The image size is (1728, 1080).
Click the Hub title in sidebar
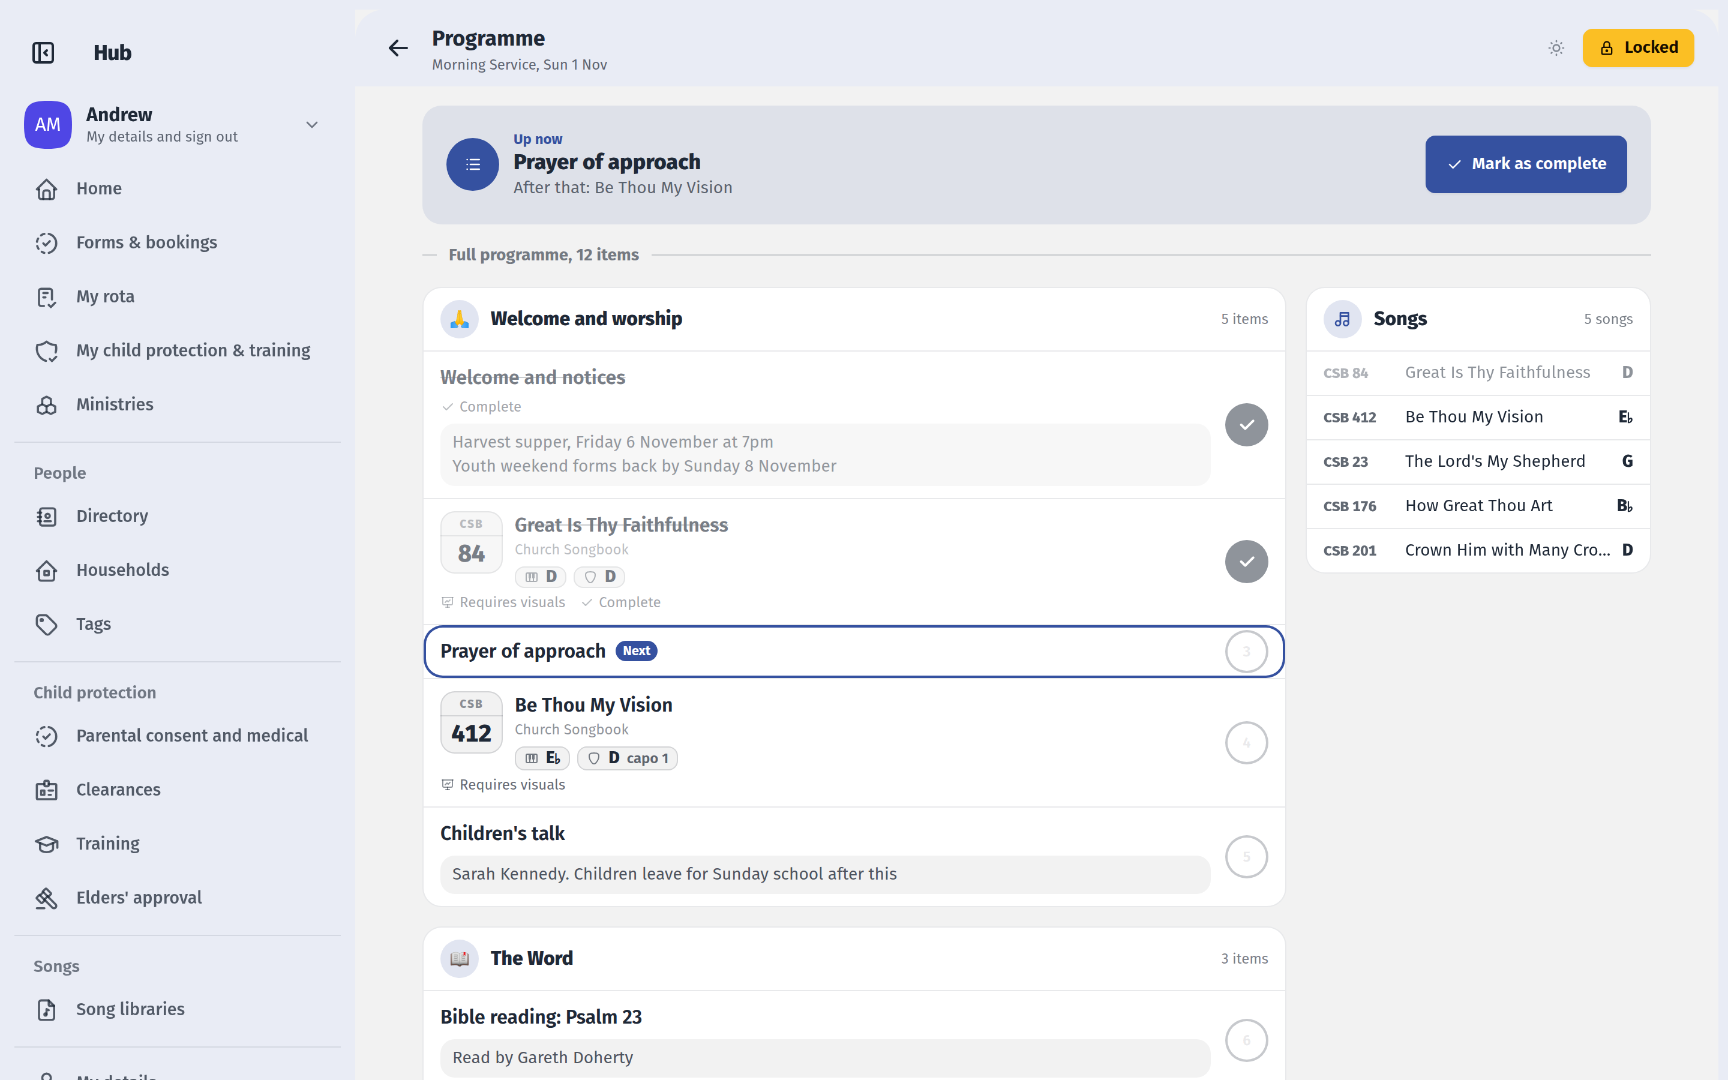click(112, 53)
